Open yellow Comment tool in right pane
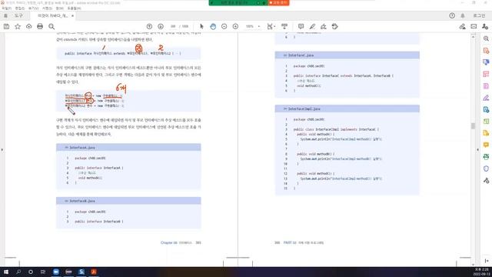492x277 pixels. click(x=486, y=145)
